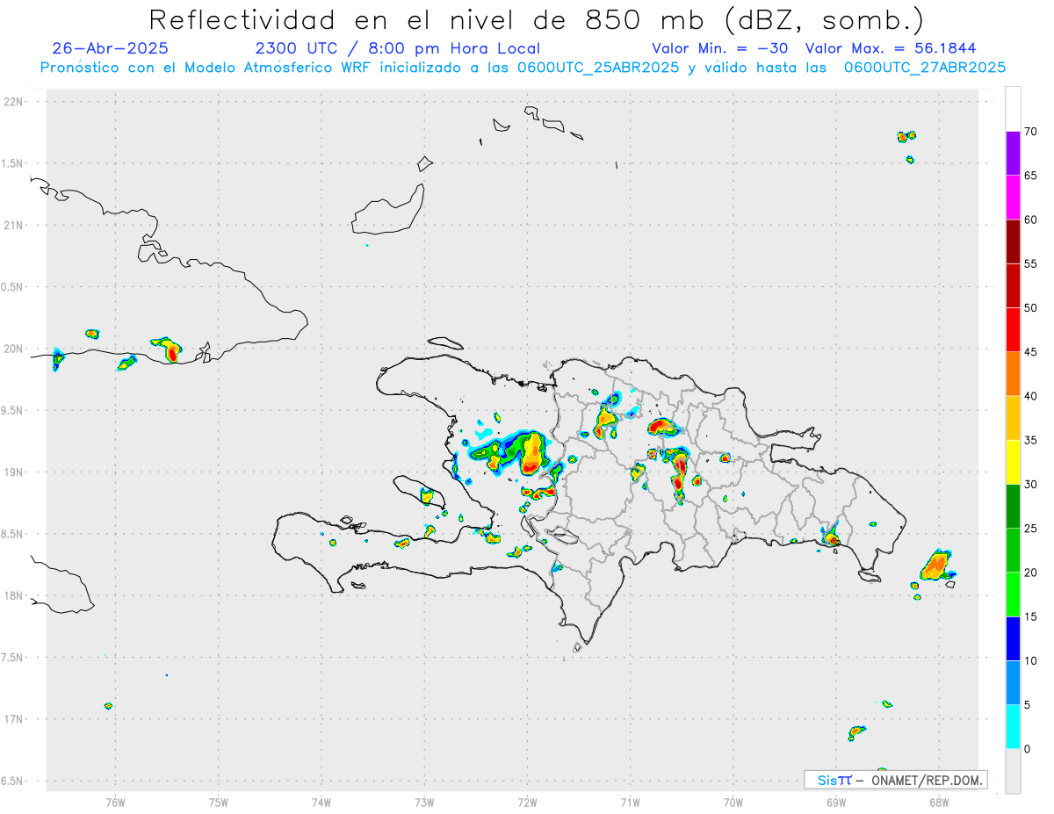Click the colorbar tick label '60'
This screenshot has width=1054, height=814.
(1030, 220)
